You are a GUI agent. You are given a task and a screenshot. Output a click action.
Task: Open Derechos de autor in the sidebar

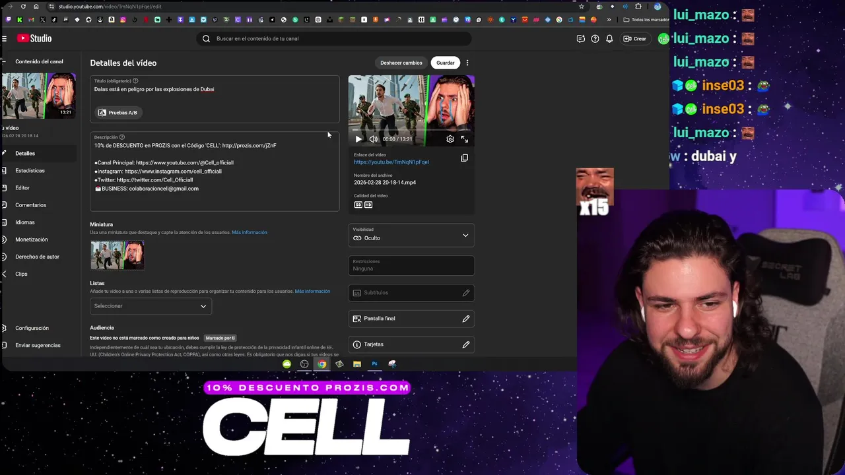(x=37, y=257)
